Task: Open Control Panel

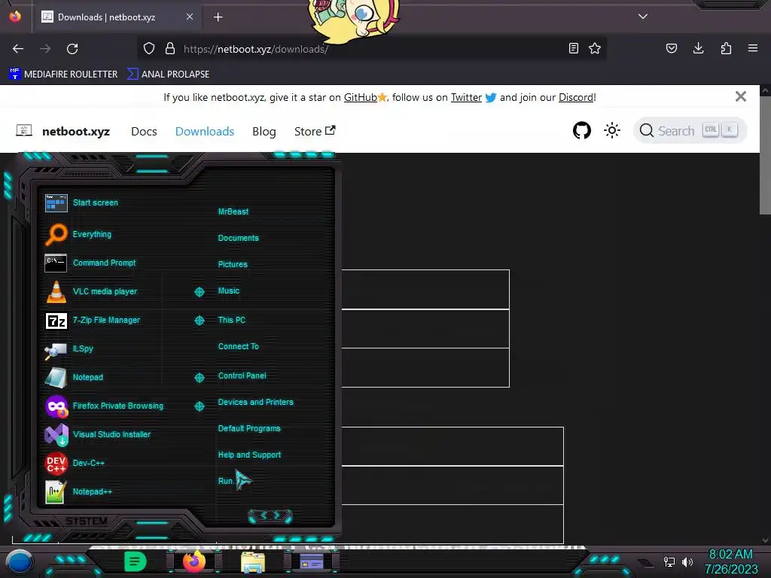Action: pyautogui.click(x=242, y=376)
